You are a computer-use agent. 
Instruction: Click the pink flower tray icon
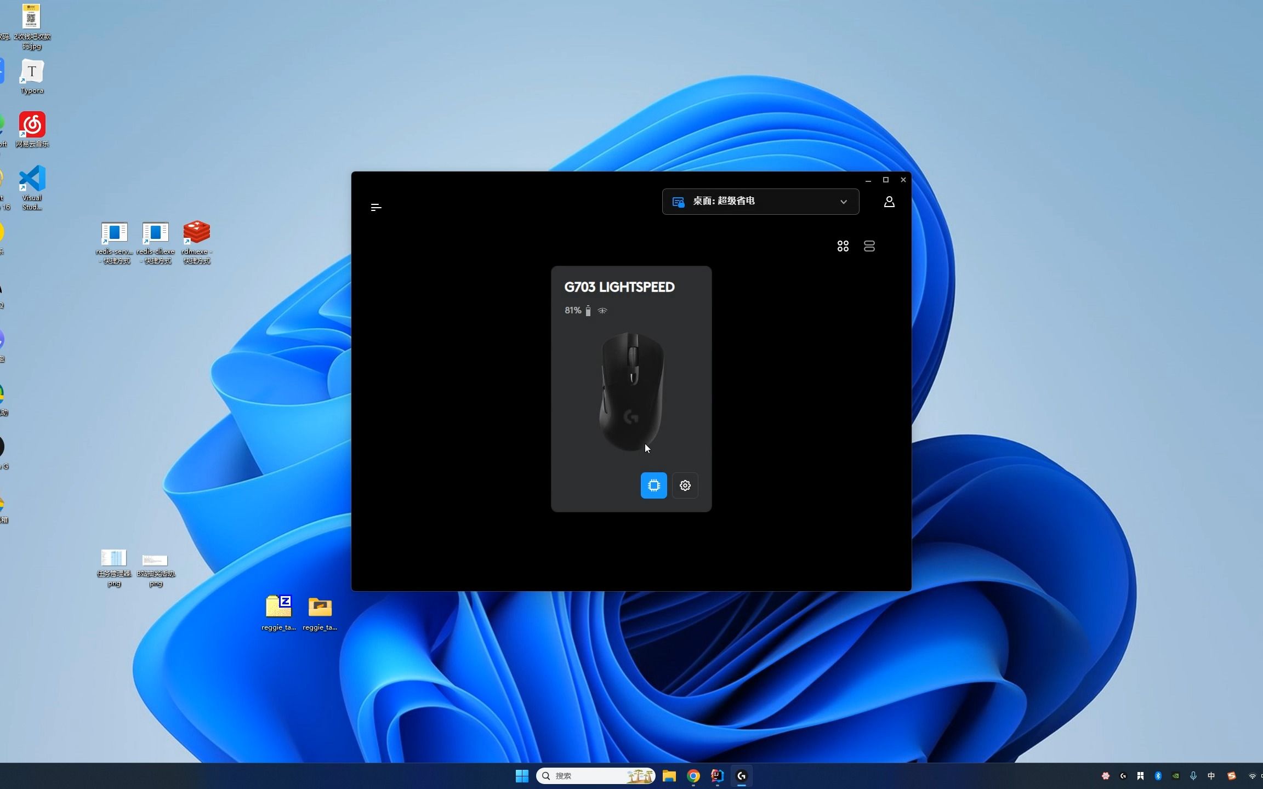click(1106, 776)
